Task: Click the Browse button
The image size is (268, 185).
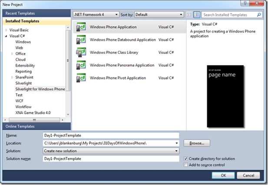Action: [197, 143]
